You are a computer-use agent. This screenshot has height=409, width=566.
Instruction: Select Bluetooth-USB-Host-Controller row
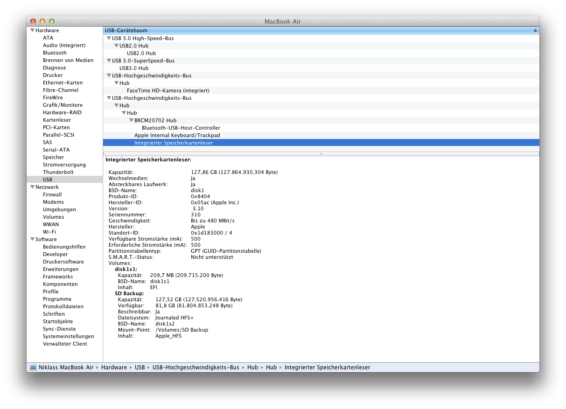tap(321, 128)
